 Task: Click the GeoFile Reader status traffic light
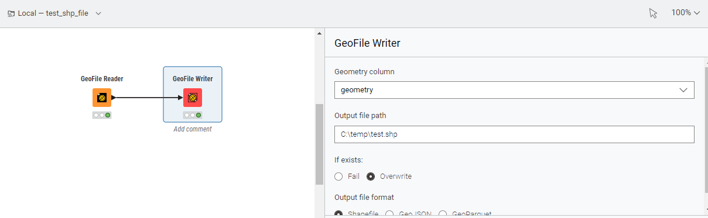[101, 115]
